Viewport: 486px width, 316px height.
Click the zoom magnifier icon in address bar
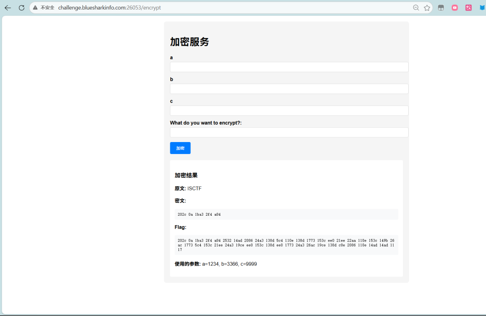(416, 8)
